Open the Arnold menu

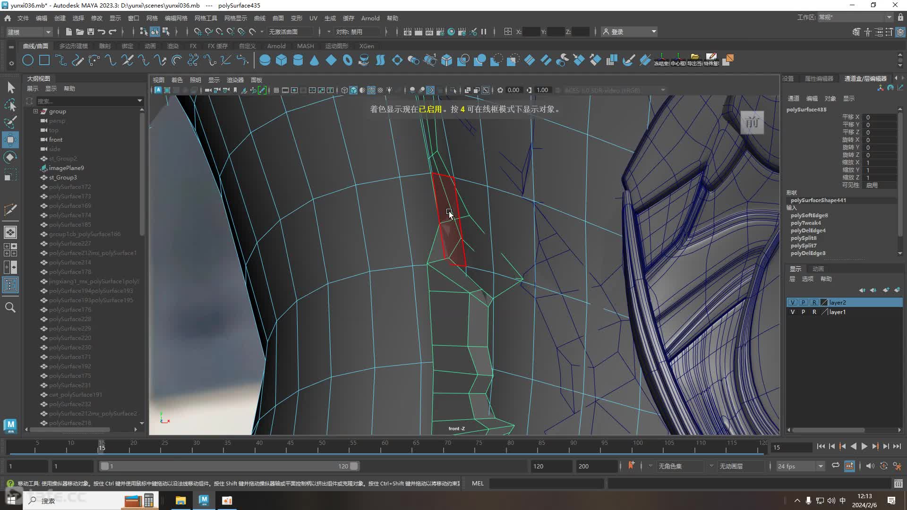pos(370,18)
